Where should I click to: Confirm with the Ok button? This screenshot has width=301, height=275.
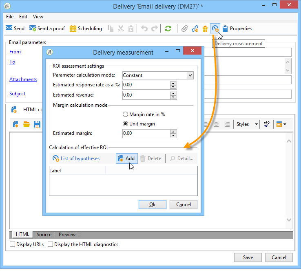(153, 205)
